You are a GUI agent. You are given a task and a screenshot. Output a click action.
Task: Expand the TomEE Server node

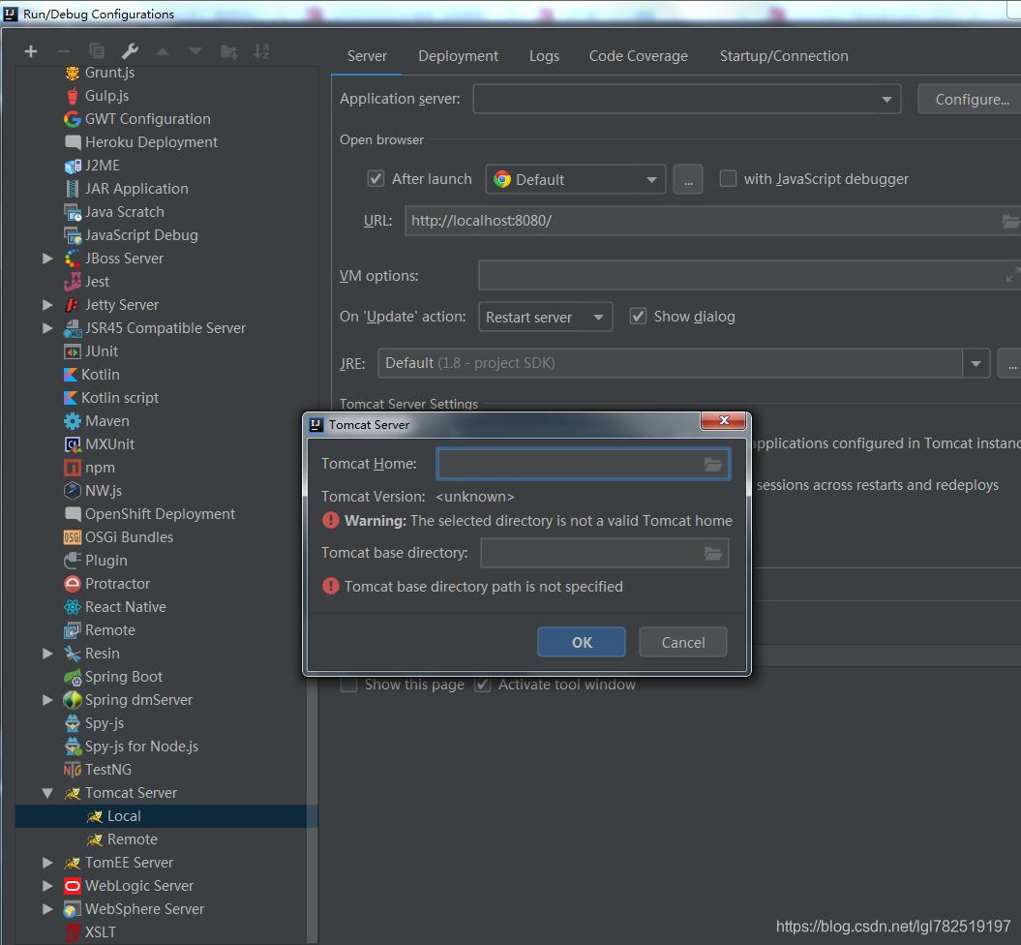(47, 863)
